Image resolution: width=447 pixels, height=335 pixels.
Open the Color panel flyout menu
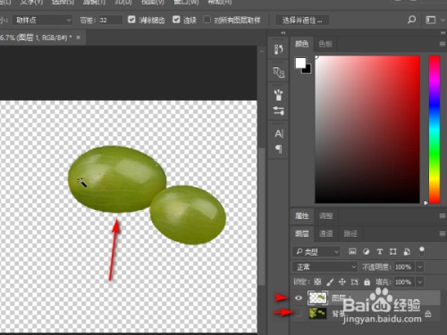[x=443, y=44]
